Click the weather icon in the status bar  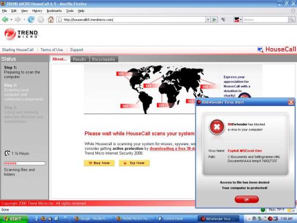[x=291, y=210]
